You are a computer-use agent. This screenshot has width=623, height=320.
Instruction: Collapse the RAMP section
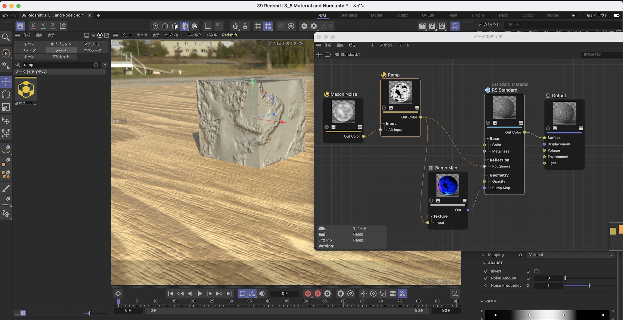point(482,301)
